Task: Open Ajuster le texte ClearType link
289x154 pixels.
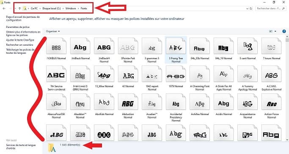Action: click(20, 40)
